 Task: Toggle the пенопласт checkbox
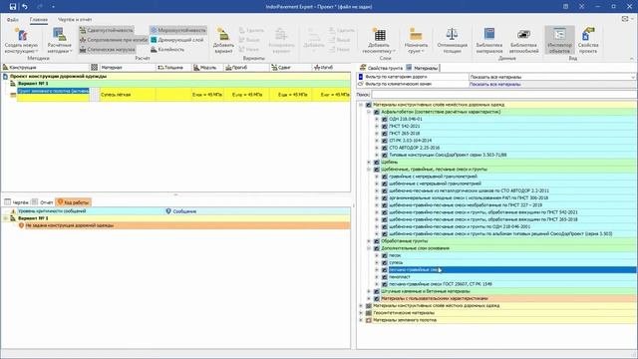[x=385, y=277]
